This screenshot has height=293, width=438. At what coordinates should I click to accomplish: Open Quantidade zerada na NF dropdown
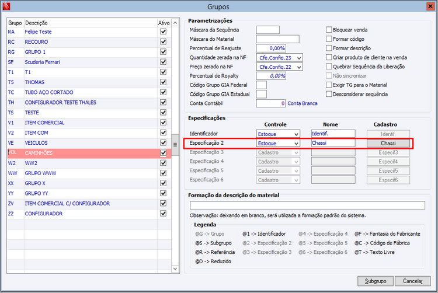pos(299,58)
